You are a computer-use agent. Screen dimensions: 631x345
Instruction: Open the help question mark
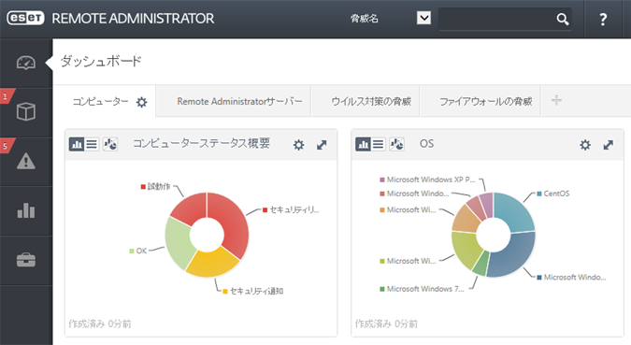pyautogui.click(x=603, y=19)
